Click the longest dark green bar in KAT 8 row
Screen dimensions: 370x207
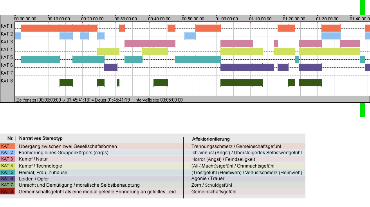242,83
